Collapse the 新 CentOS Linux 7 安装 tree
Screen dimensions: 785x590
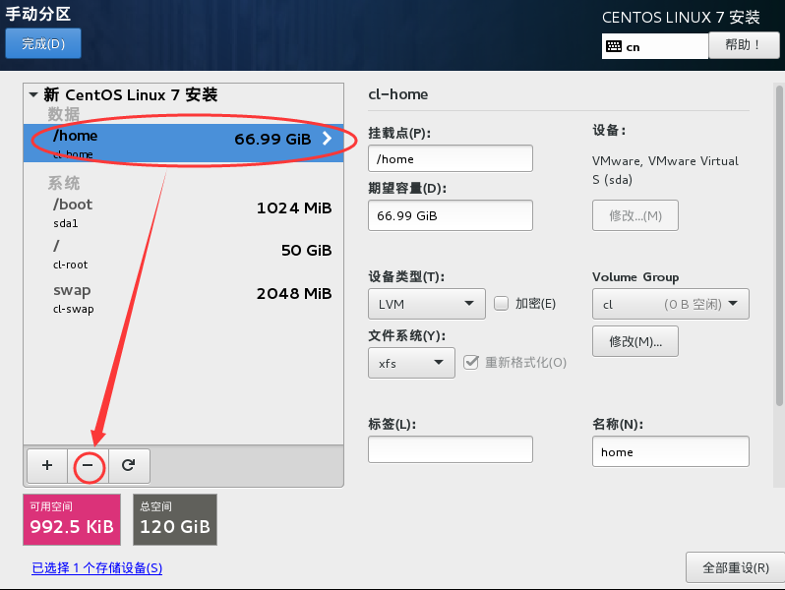[x=33, y=95]
